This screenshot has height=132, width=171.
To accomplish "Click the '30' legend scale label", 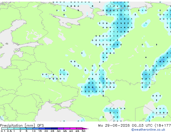I will pyautogui.click(x=59, y=131).
